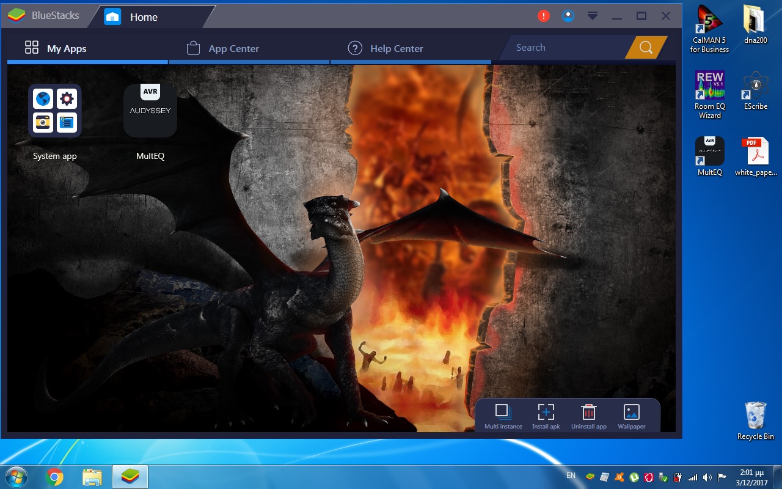Viewport: 782px width, 489px height.
Task: Click the BlueStacks taskbar button
Action: pyautogui.click(x=130, y=477)
